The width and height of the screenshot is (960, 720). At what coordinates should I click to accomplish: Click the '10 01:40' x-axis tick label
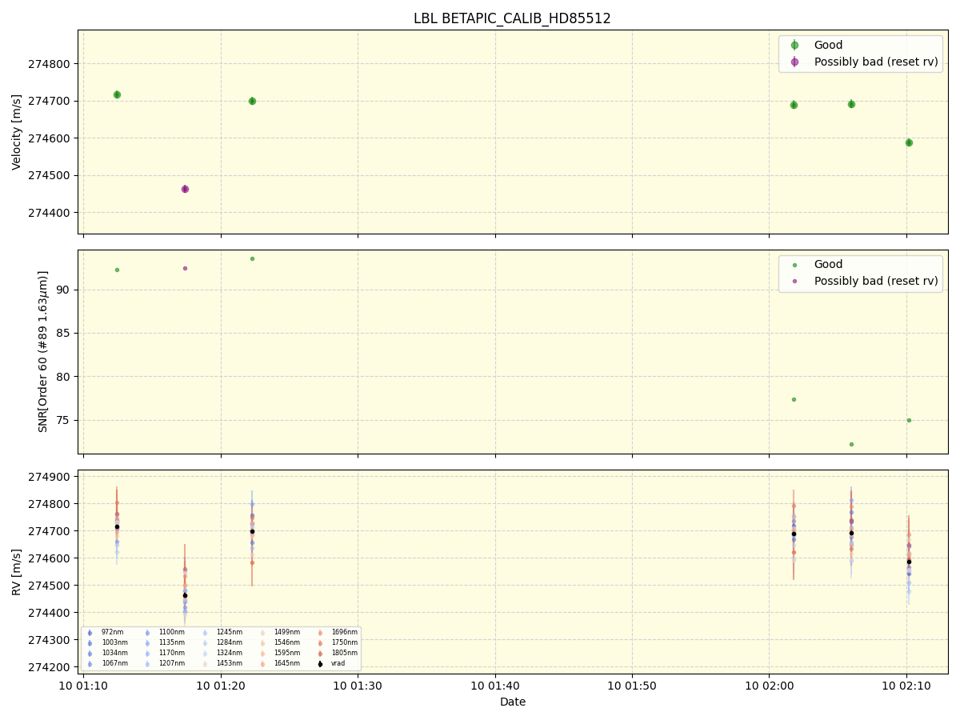coord(495,685)
